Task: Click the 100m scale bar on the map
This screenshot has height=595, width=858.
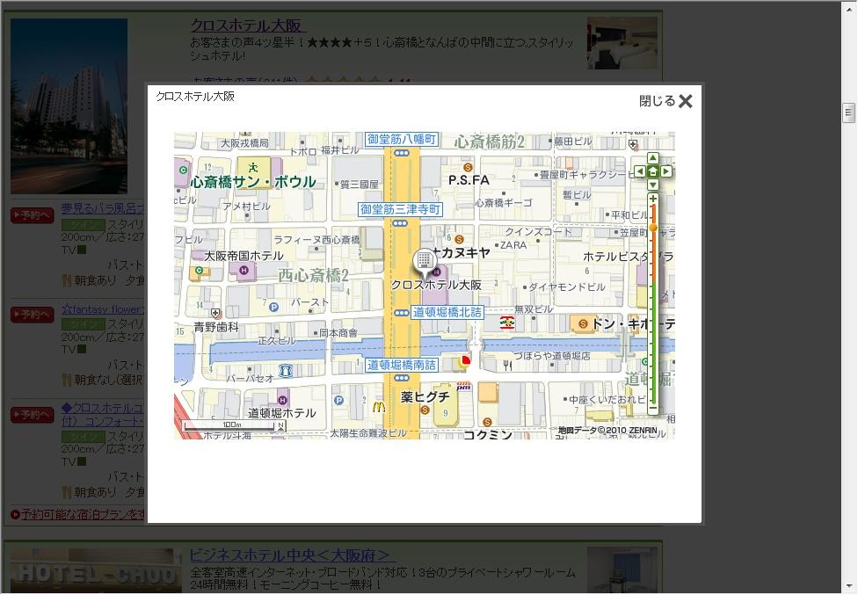Action: [234, 425]
